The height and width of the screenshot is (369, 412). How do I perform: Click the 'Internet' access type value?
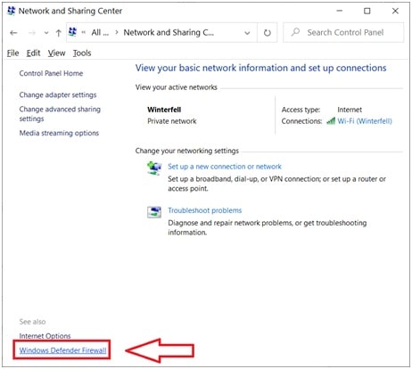tap(350, 110)
